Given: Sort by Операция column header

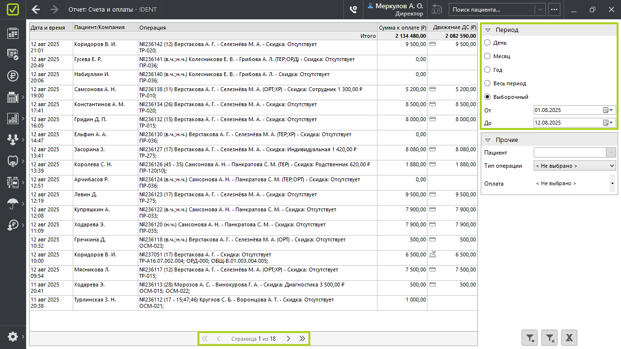Looking at the screenshot, I should (258, 28).
